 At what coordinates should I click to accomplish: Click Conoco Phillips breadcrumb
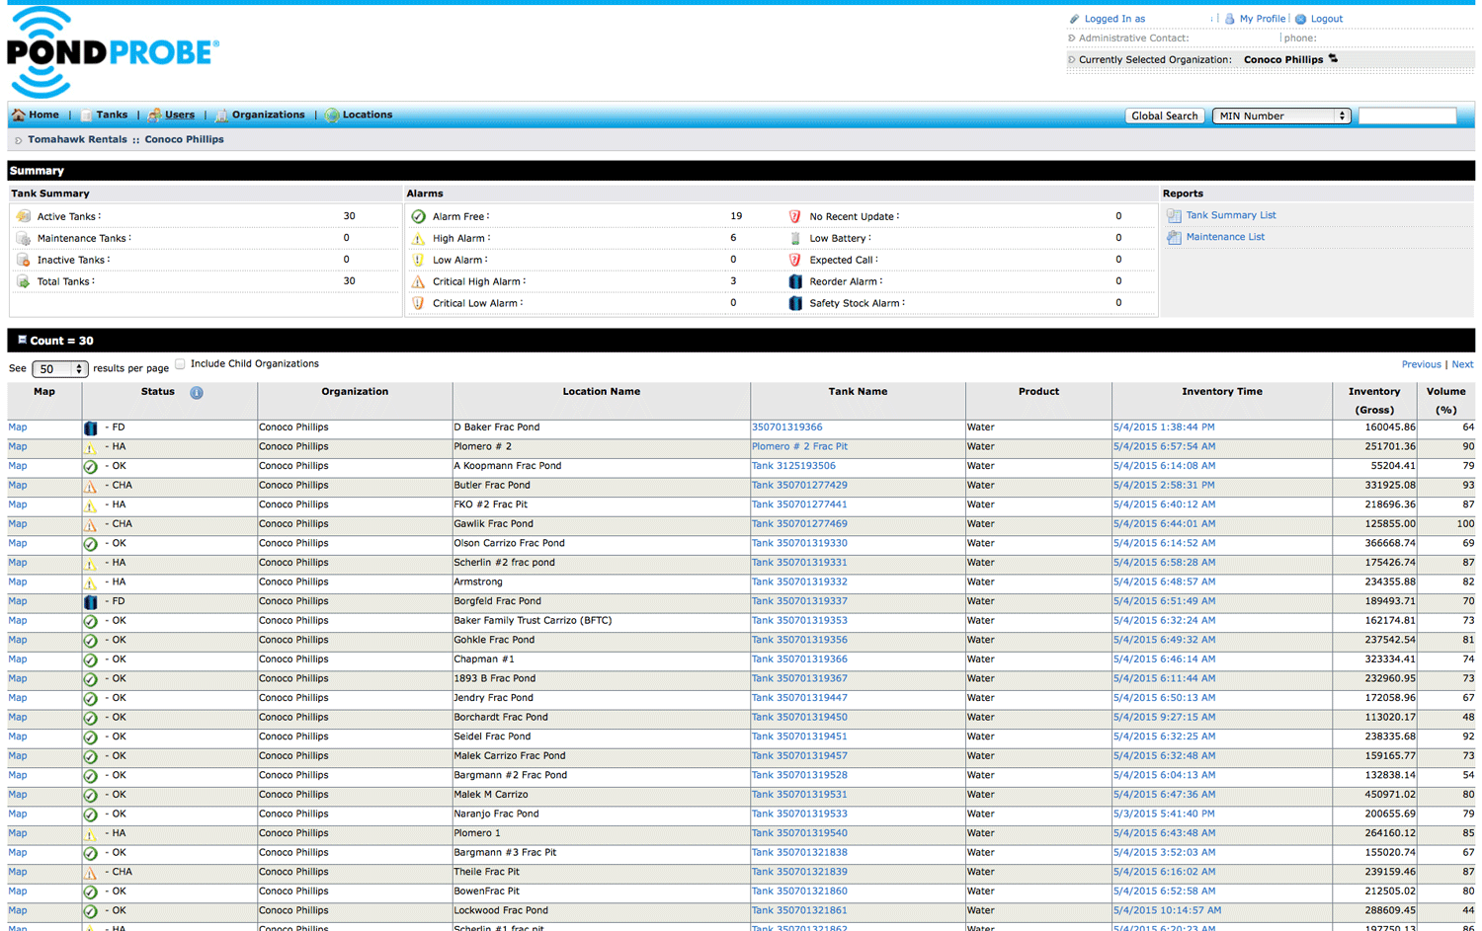coord(184,140)
